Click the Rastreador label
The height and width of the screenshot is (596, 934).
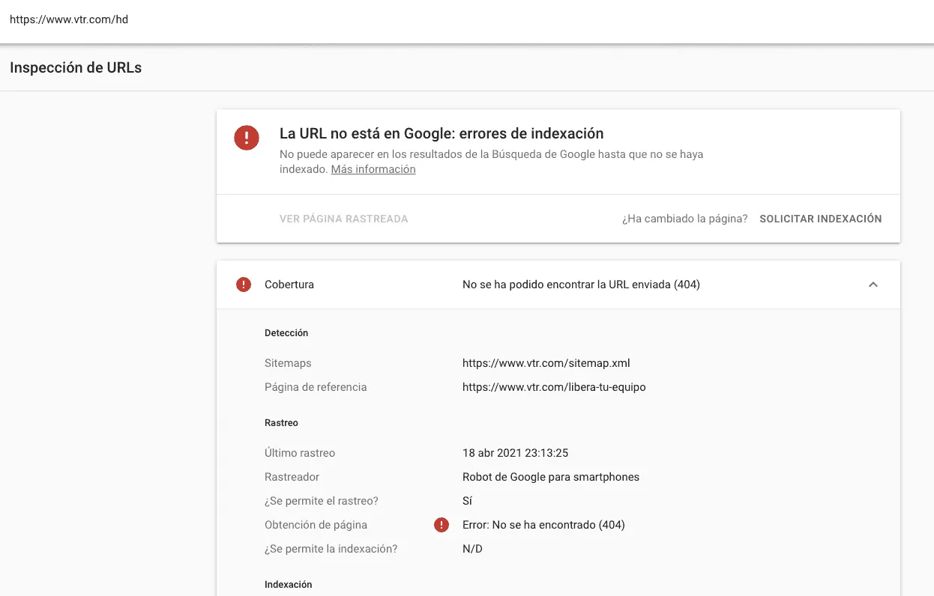(x=292, y=477)
